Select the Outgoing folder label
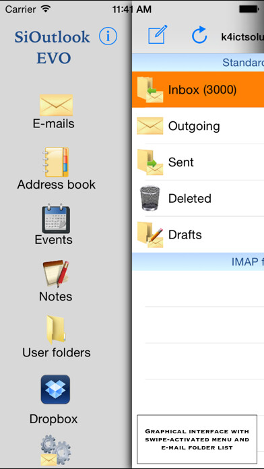The image size is (264, 469). (194, 126)
